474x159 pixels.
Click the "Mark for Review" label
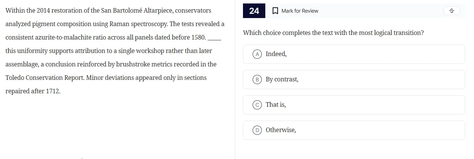tap(300, 11)
